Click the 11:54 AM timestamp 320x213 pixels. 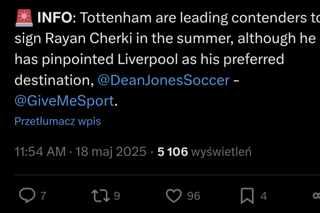(40, 152)
